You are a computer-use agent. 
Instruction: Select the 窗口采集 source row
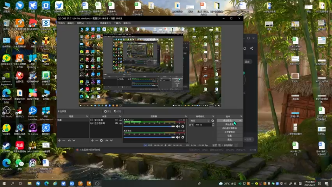pos(106,120)
